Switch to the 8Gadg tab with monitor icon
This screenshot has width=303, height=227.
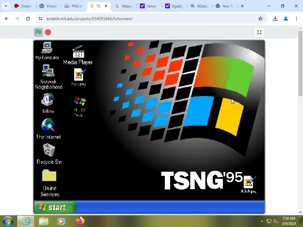(x=199, y=6)
